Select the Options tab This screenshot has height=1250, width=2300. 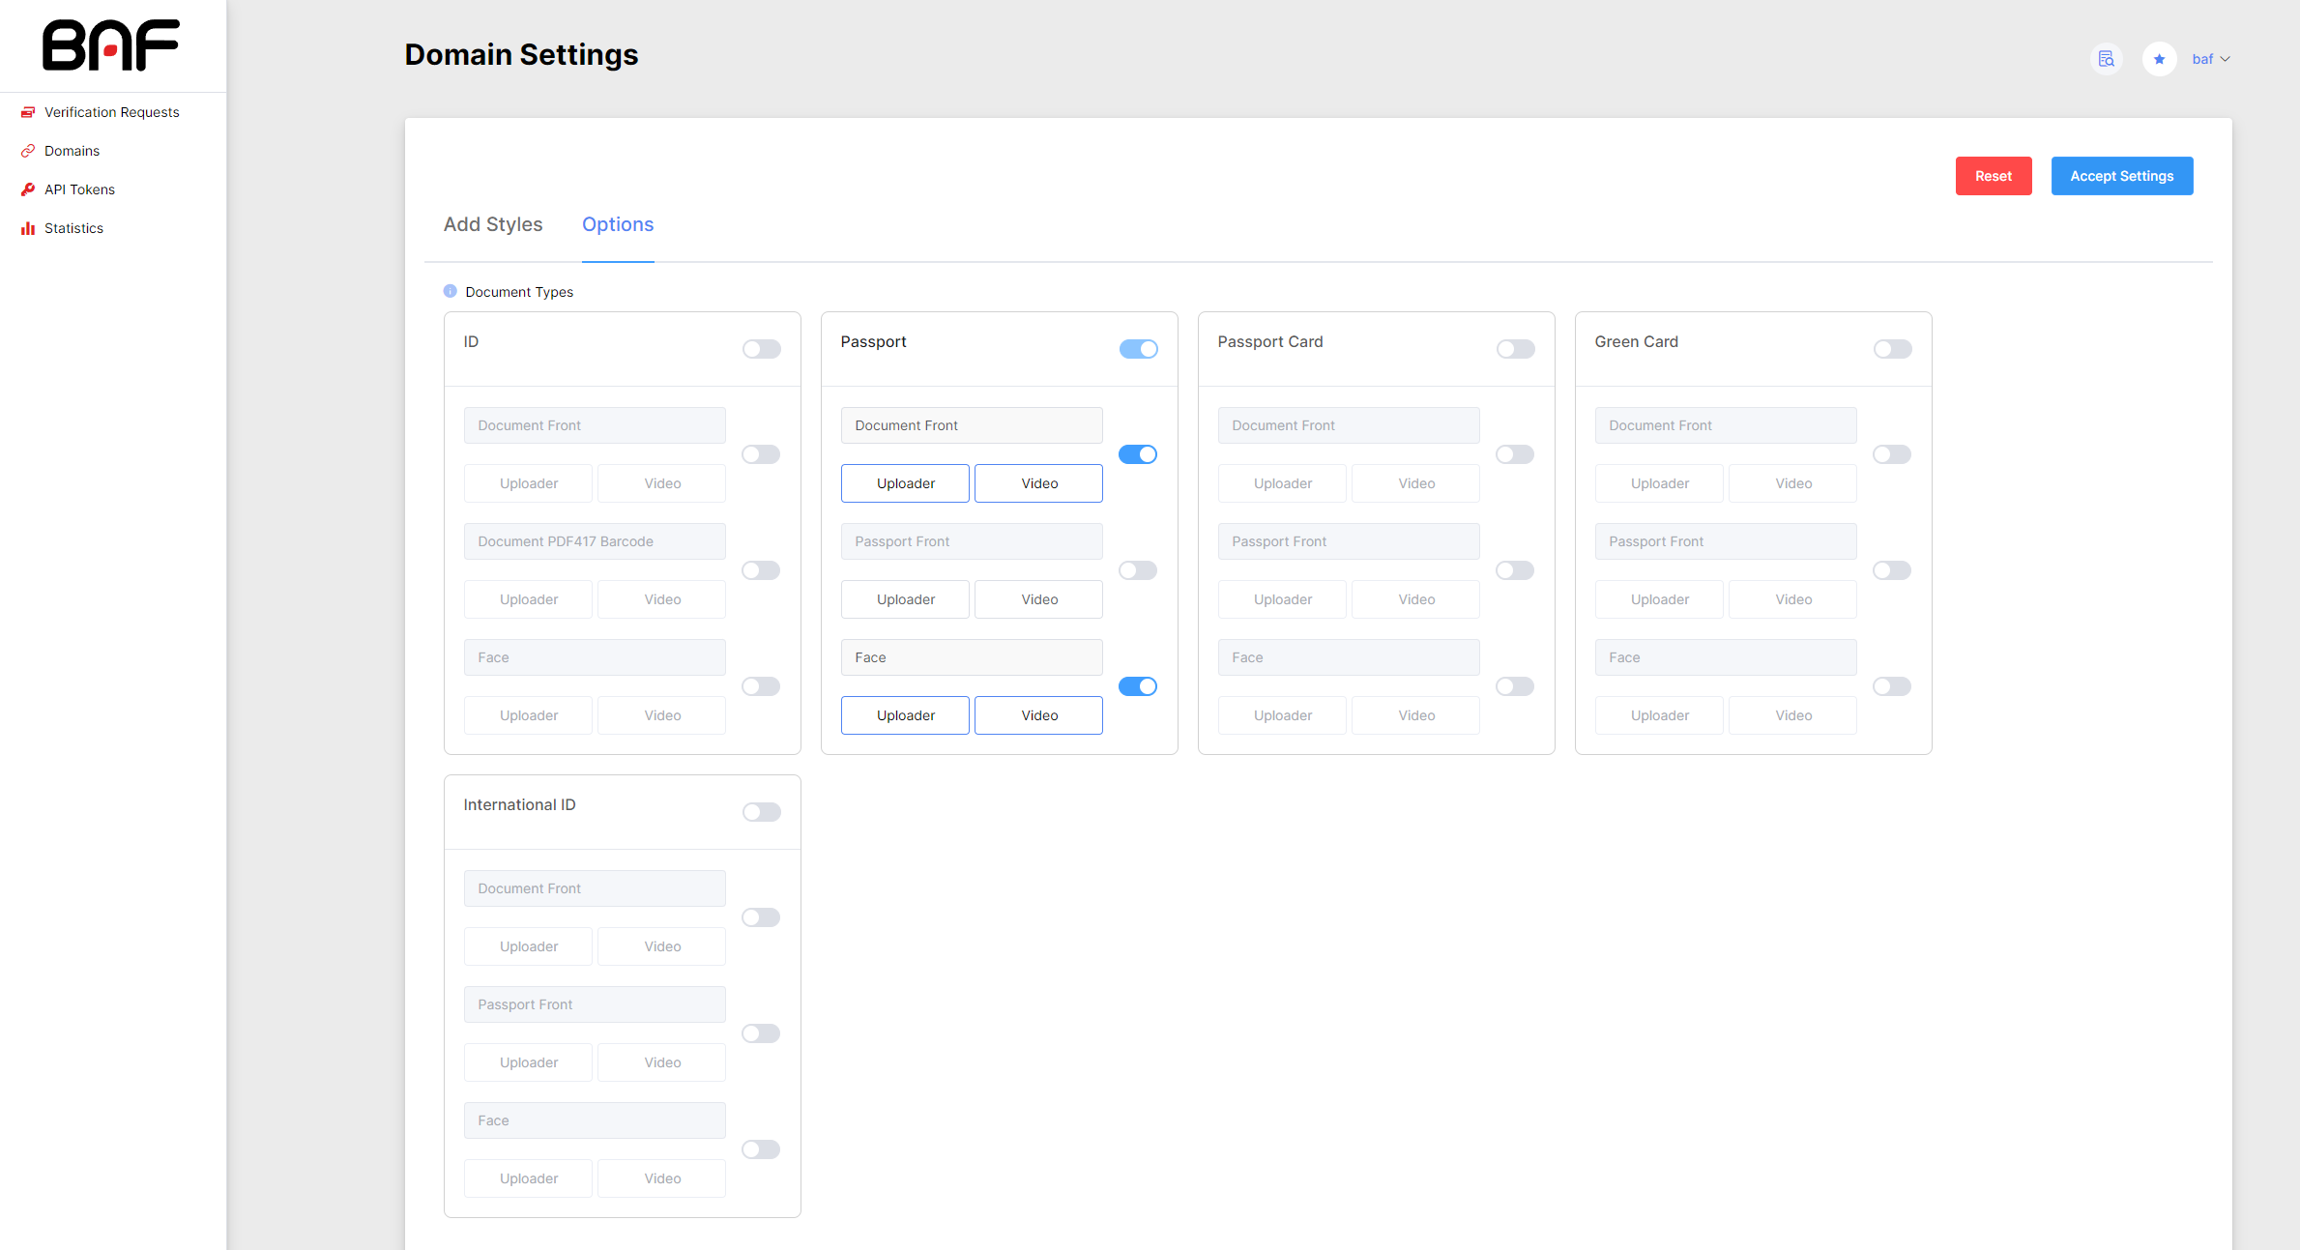(x=618, y=224)
